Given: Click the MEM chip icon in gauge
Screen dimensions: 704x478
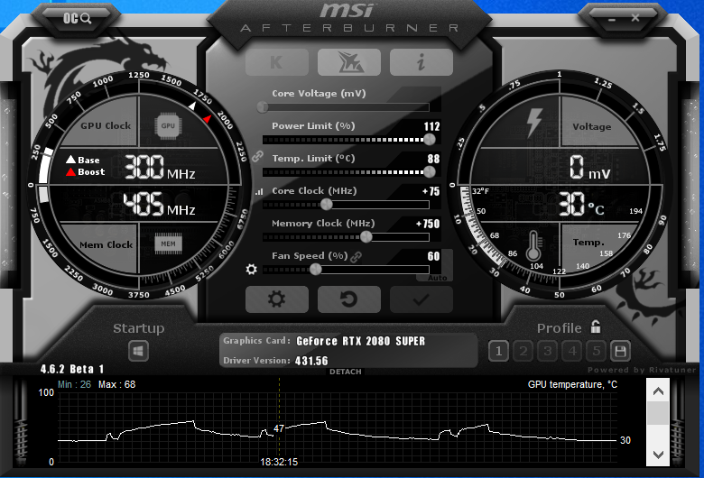Looking at the screenshot, I should click(x=169, y=244).
